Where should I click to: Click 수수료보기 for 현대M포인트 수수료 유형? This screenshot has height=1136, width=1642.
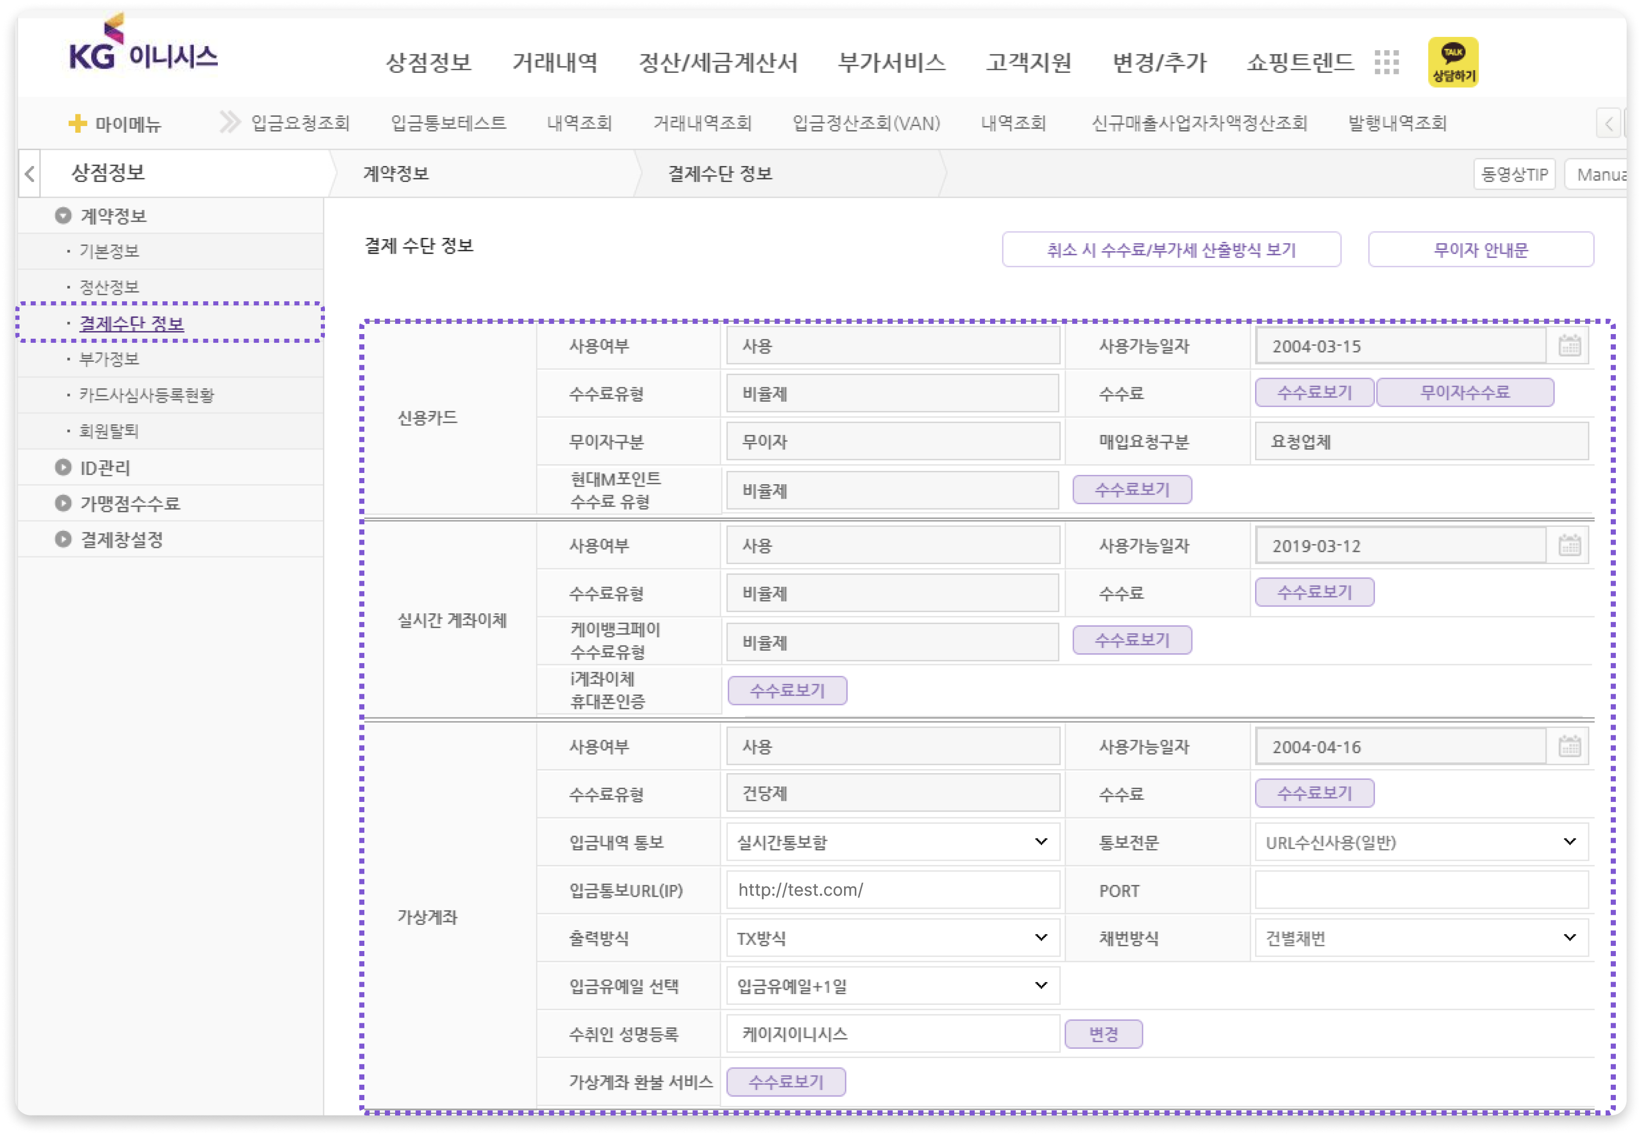[1133, 490]
